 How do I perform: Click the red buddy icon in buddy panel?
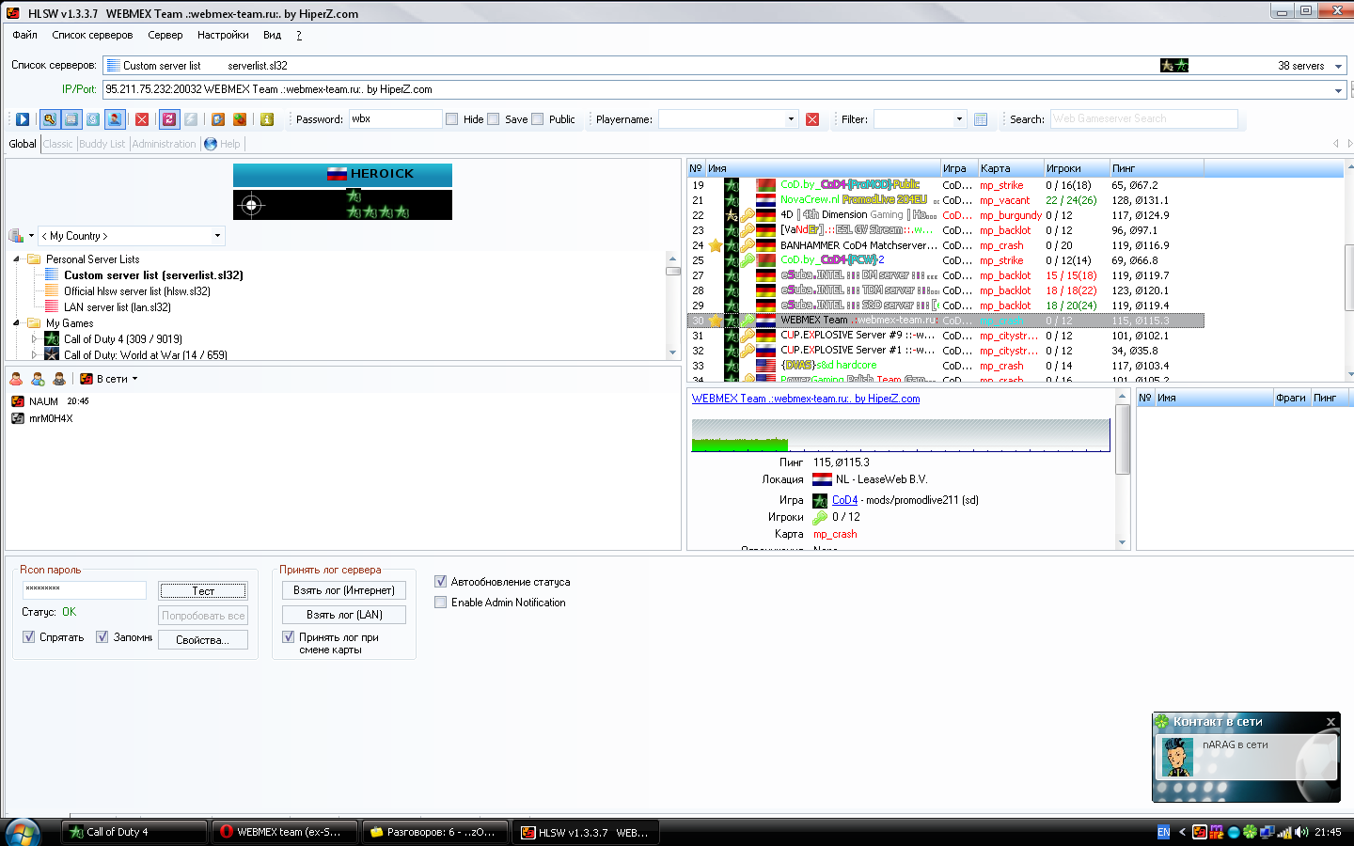[x=16, y=379]
